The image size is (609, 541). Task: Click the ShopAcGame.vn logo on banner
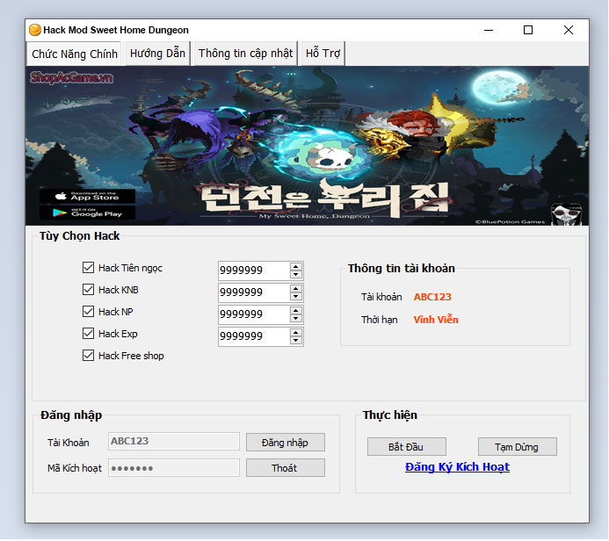pos(71,78)
